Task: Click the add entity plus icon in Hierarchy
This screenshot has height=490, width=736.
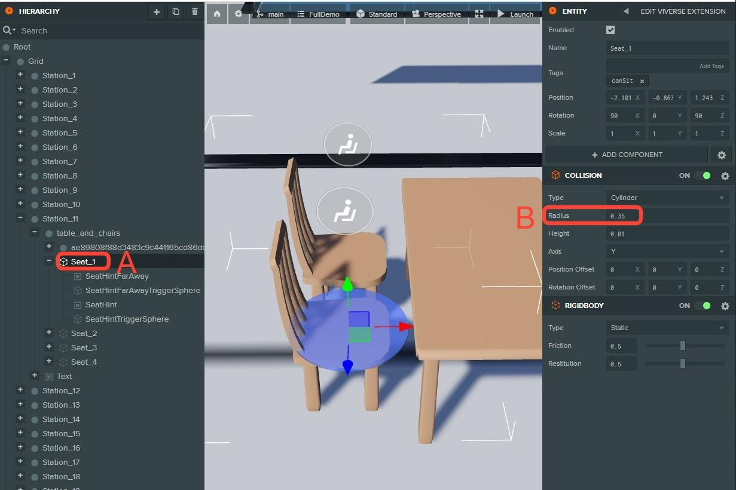Action: click(157, 12)
